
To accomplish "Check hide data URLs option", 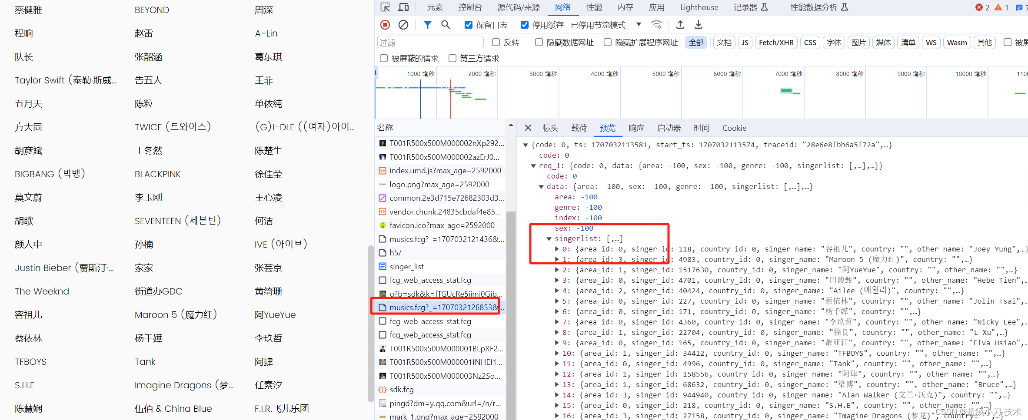I will click(x=539, y=42).
